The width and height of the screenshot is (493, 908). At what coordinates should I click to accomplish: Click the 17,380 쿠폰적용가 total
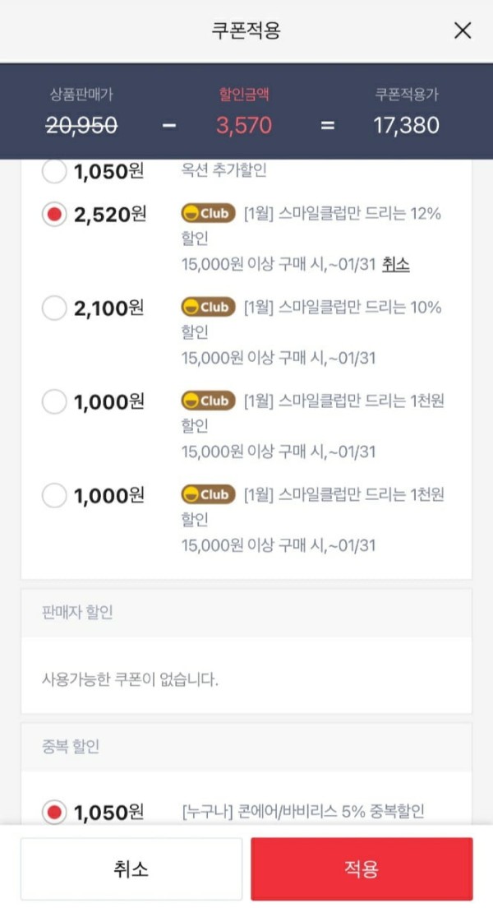tap(406, 125)
